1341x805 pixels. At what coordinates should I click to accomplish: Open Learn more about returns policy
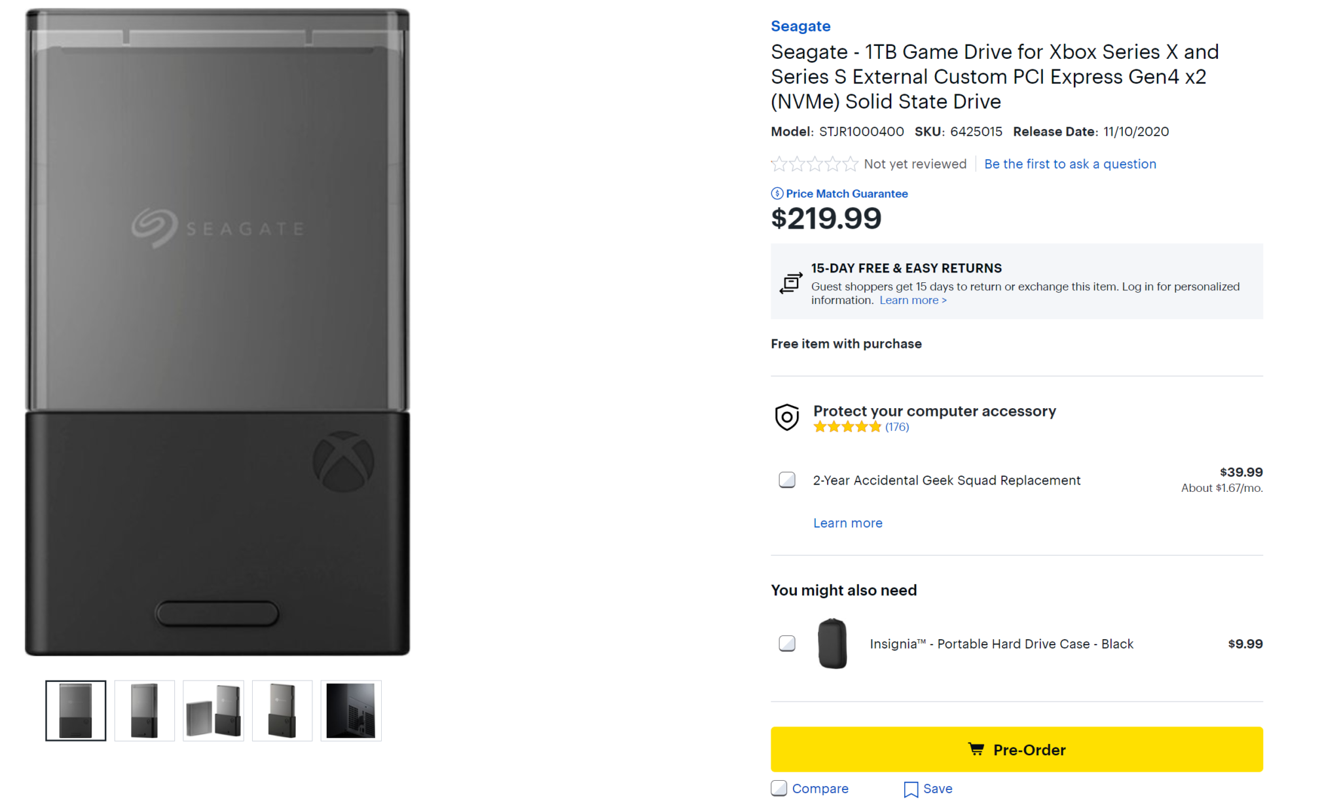[x=913, y=300]
